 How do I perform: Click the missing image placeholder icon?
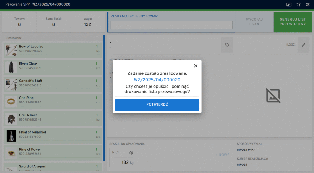coord(273,96)
